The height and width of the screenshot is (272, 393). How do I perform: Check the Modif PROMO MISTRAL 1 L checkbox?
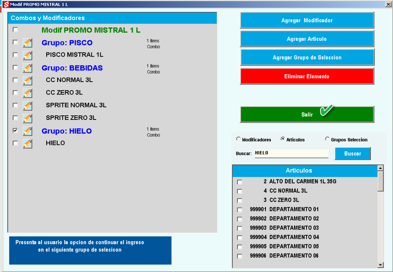(15, 29)
